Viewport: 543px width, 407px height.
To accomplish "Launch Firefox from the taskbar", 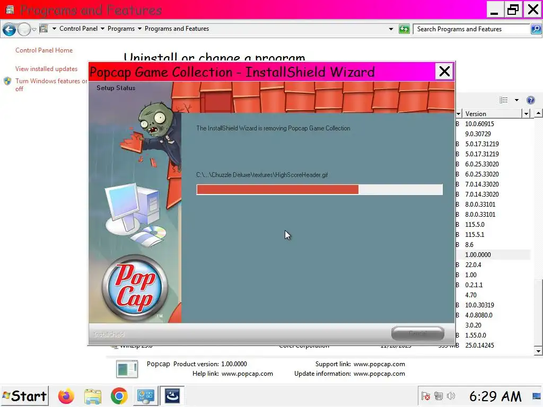I will click(66, 396).
